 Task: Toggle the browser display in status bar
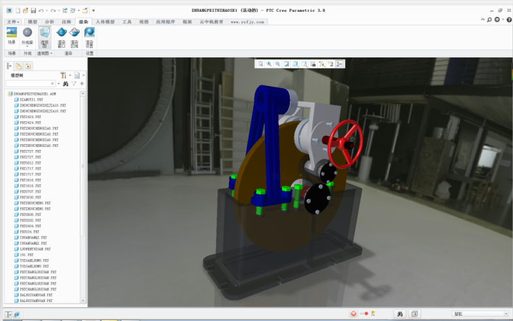[17, 314]
